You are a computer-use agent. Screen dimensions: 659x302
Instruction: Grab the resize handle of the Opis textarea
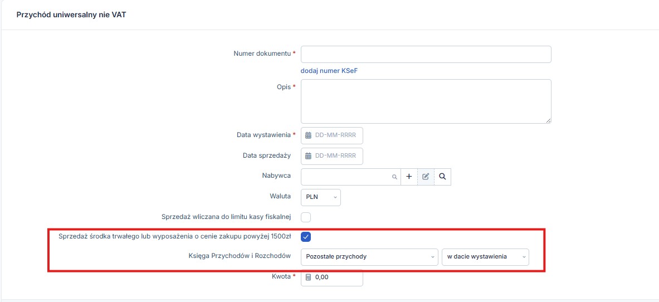coord(548,120)
